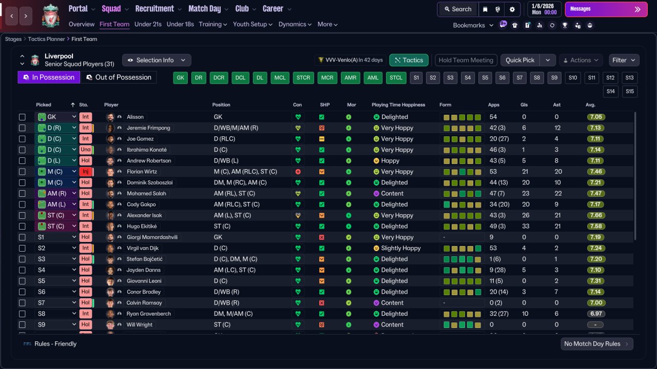Open the globe world icon in the top bar
The height and width of the screenshot is (369, 657).
click(x=498, y=9)
